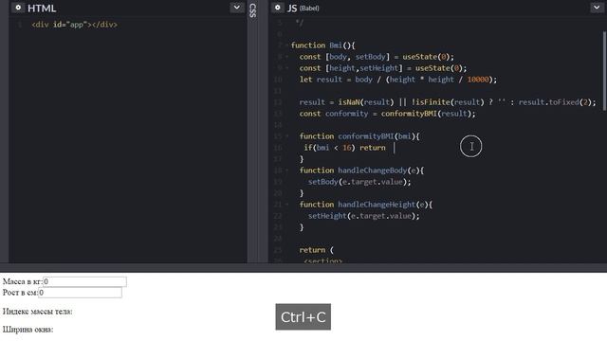The width and height of the screenshot is (607, 341).
Task: Click the 'return (' code line
Action: (x=316, y=250)
